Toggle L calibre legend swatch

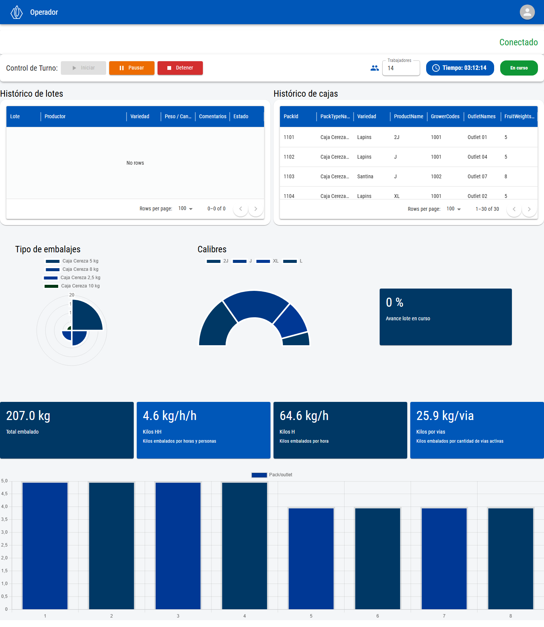(x=290, y=261)
